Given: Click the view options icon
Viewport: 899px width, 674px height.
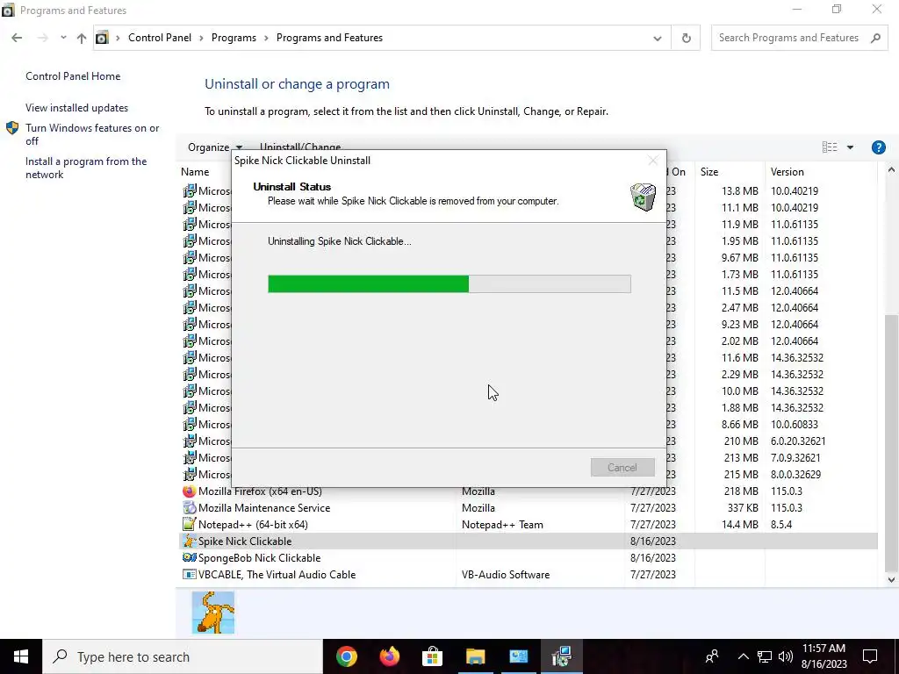Looking at the screenshot, I should (x=830, y=147).
